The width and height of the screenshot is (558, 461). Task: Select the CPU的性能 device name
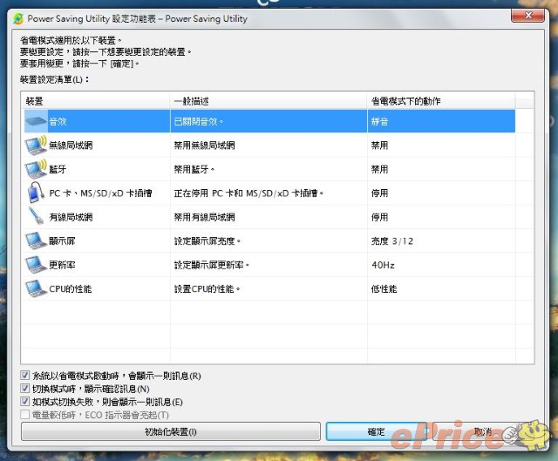coord(71,288)
